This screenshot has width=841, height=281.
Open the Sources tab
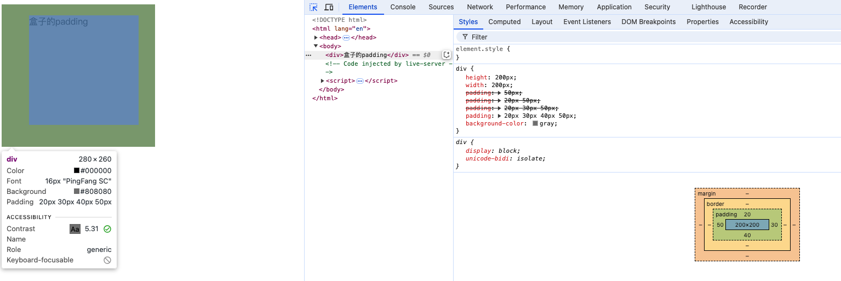[x=441, y=7]
